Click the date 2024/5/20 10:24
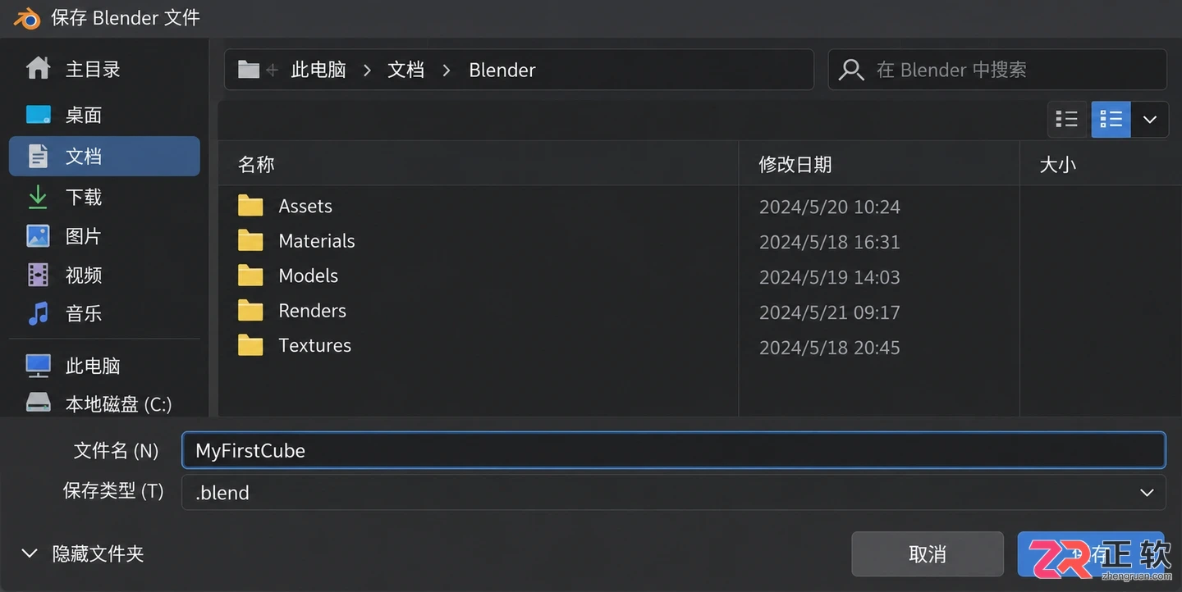This screenshot has height=592, width=1182. tap(830, 207)
